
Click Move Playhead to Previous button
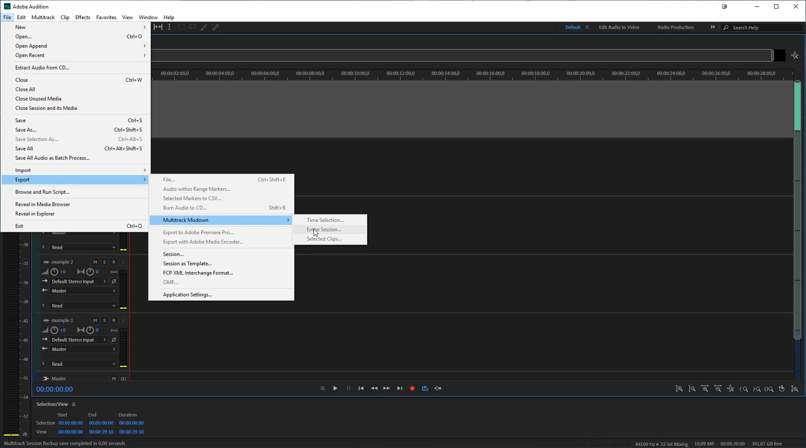(x=361, y=388)
